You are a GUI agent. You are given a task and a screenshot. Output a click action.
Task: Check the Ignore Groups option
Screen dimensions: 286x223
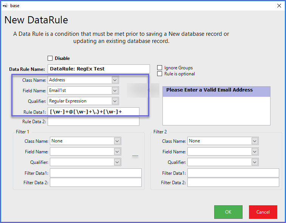160,68
